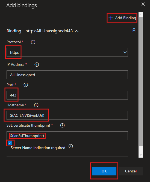This screenshot has height=182, width=150.
Task: Uncheck Server Name Indication required
Action: pyautogui.click(x=10, y=143)
